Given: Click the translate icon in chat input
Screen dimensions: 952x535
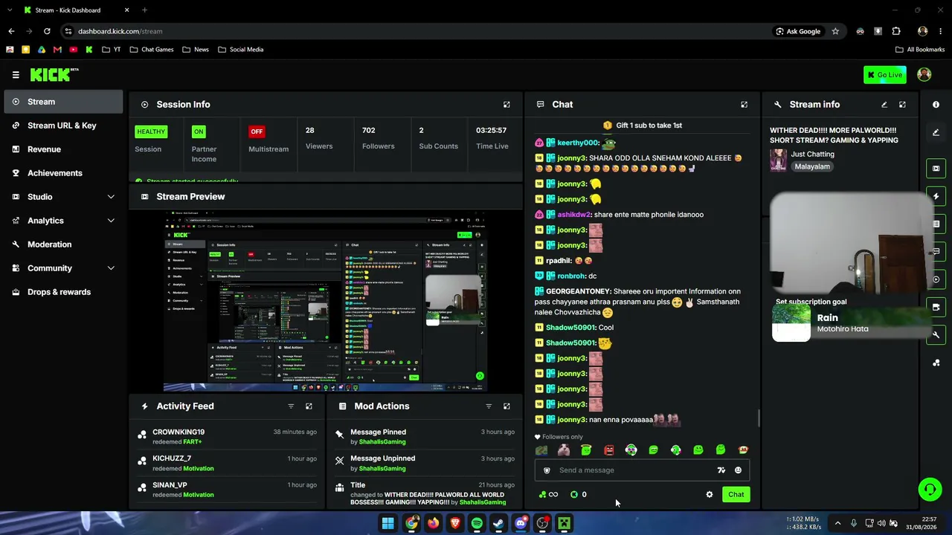Looking at the screenshot, I should [x=721, y=470].
